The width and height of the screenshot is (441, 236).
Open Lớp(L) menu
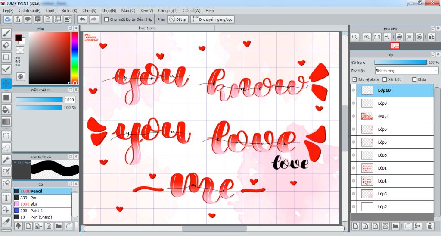(x=51, y=10)
